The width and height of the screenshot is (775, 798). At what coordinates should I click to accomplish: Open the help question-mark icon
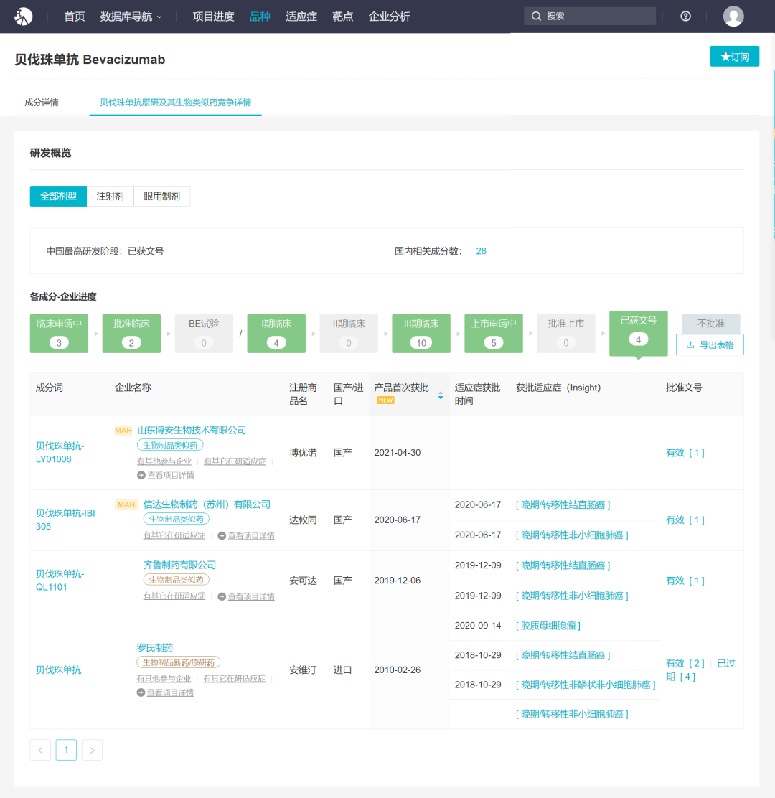point(685,17)
